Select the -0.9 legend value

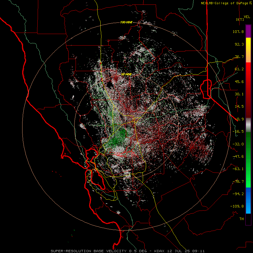(239, 119)
